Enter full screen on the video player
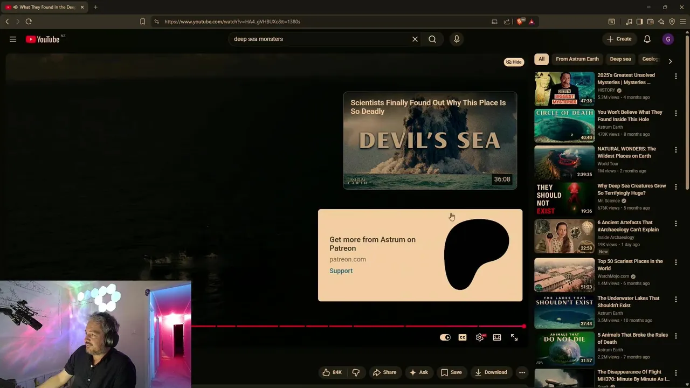Screen dimensions: 690x388 (514, 337)
